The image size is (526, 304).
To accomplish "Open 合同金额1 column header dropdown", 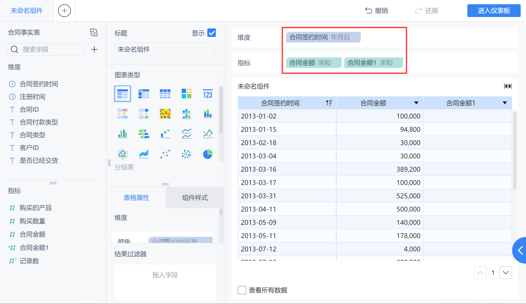I will click(x=505, y=103).
